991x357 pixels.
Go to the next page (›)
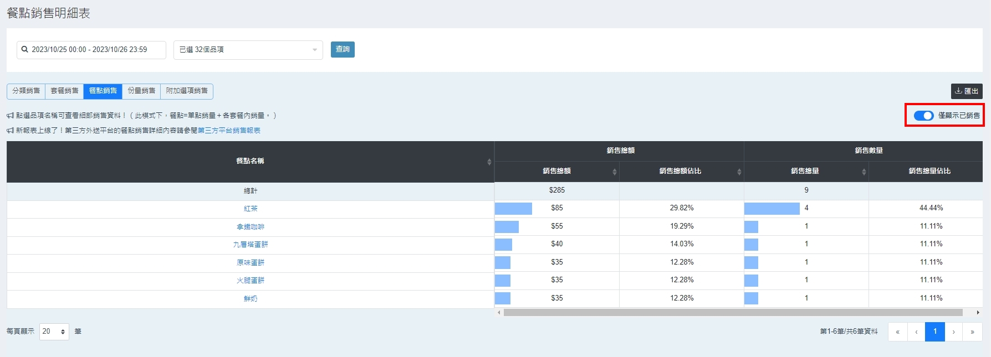(953, 332)
